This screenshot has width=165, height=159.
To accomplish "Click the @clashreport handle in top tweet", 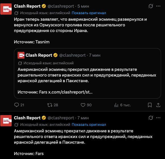I will (x=61, y=6).
